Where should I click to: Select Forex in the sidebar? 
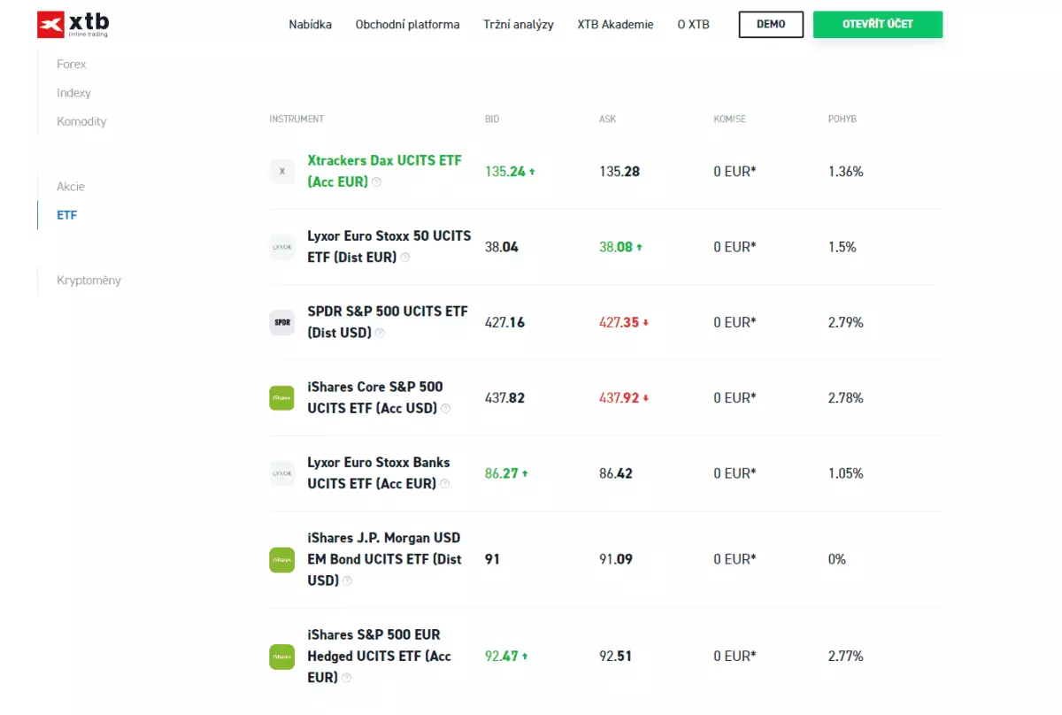tap(72, 65)
